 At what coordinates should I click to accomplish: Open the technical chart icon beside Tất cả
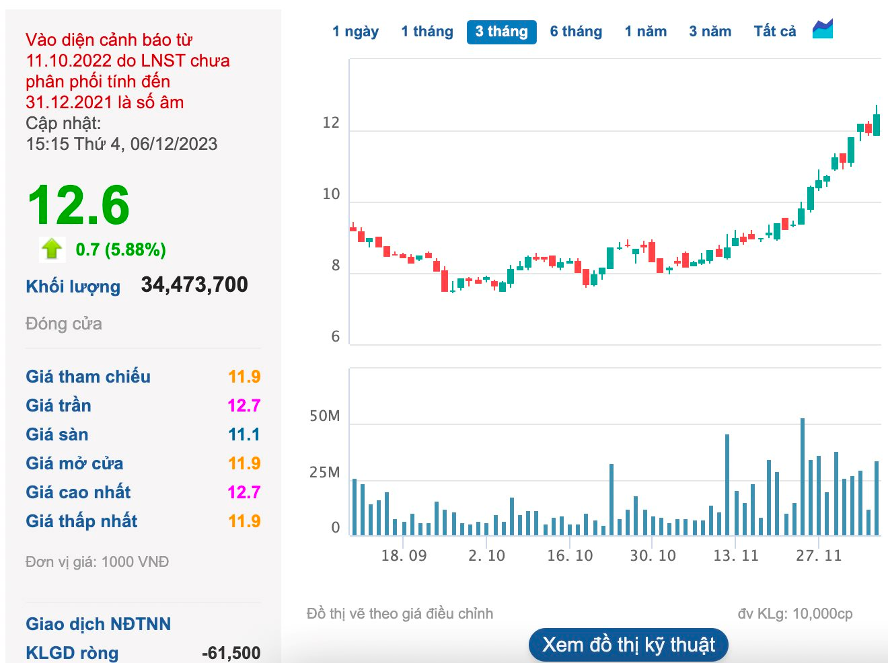822,29
